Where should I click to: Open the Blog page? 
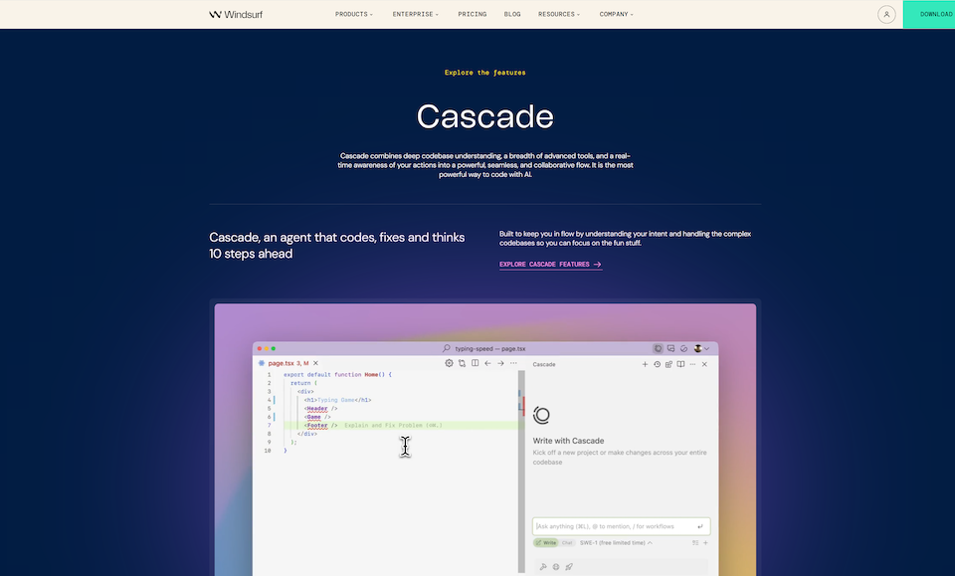[512, 14]
